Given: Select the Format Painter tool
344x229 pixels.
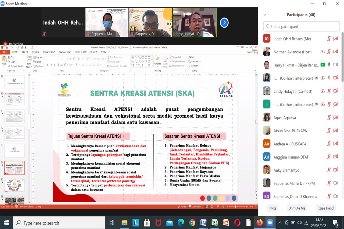Looking at the screenshot, I should 16,66.
